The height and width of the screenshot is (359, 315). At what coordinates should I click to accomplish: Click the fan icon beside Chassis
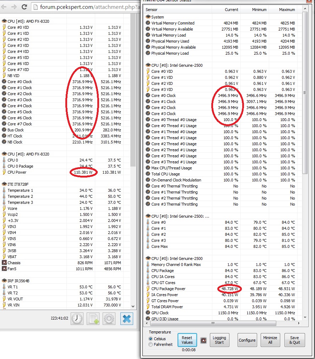[x=4, y=263]
